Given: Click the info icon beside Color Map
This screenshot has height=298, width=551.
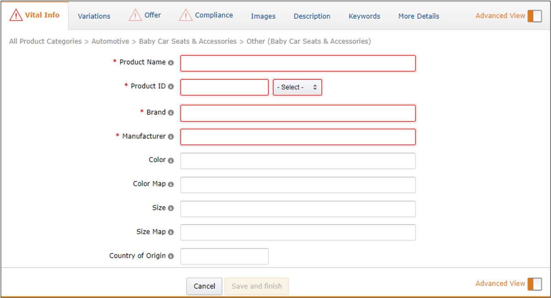Looking at the screenshot, I should (171, 184).
